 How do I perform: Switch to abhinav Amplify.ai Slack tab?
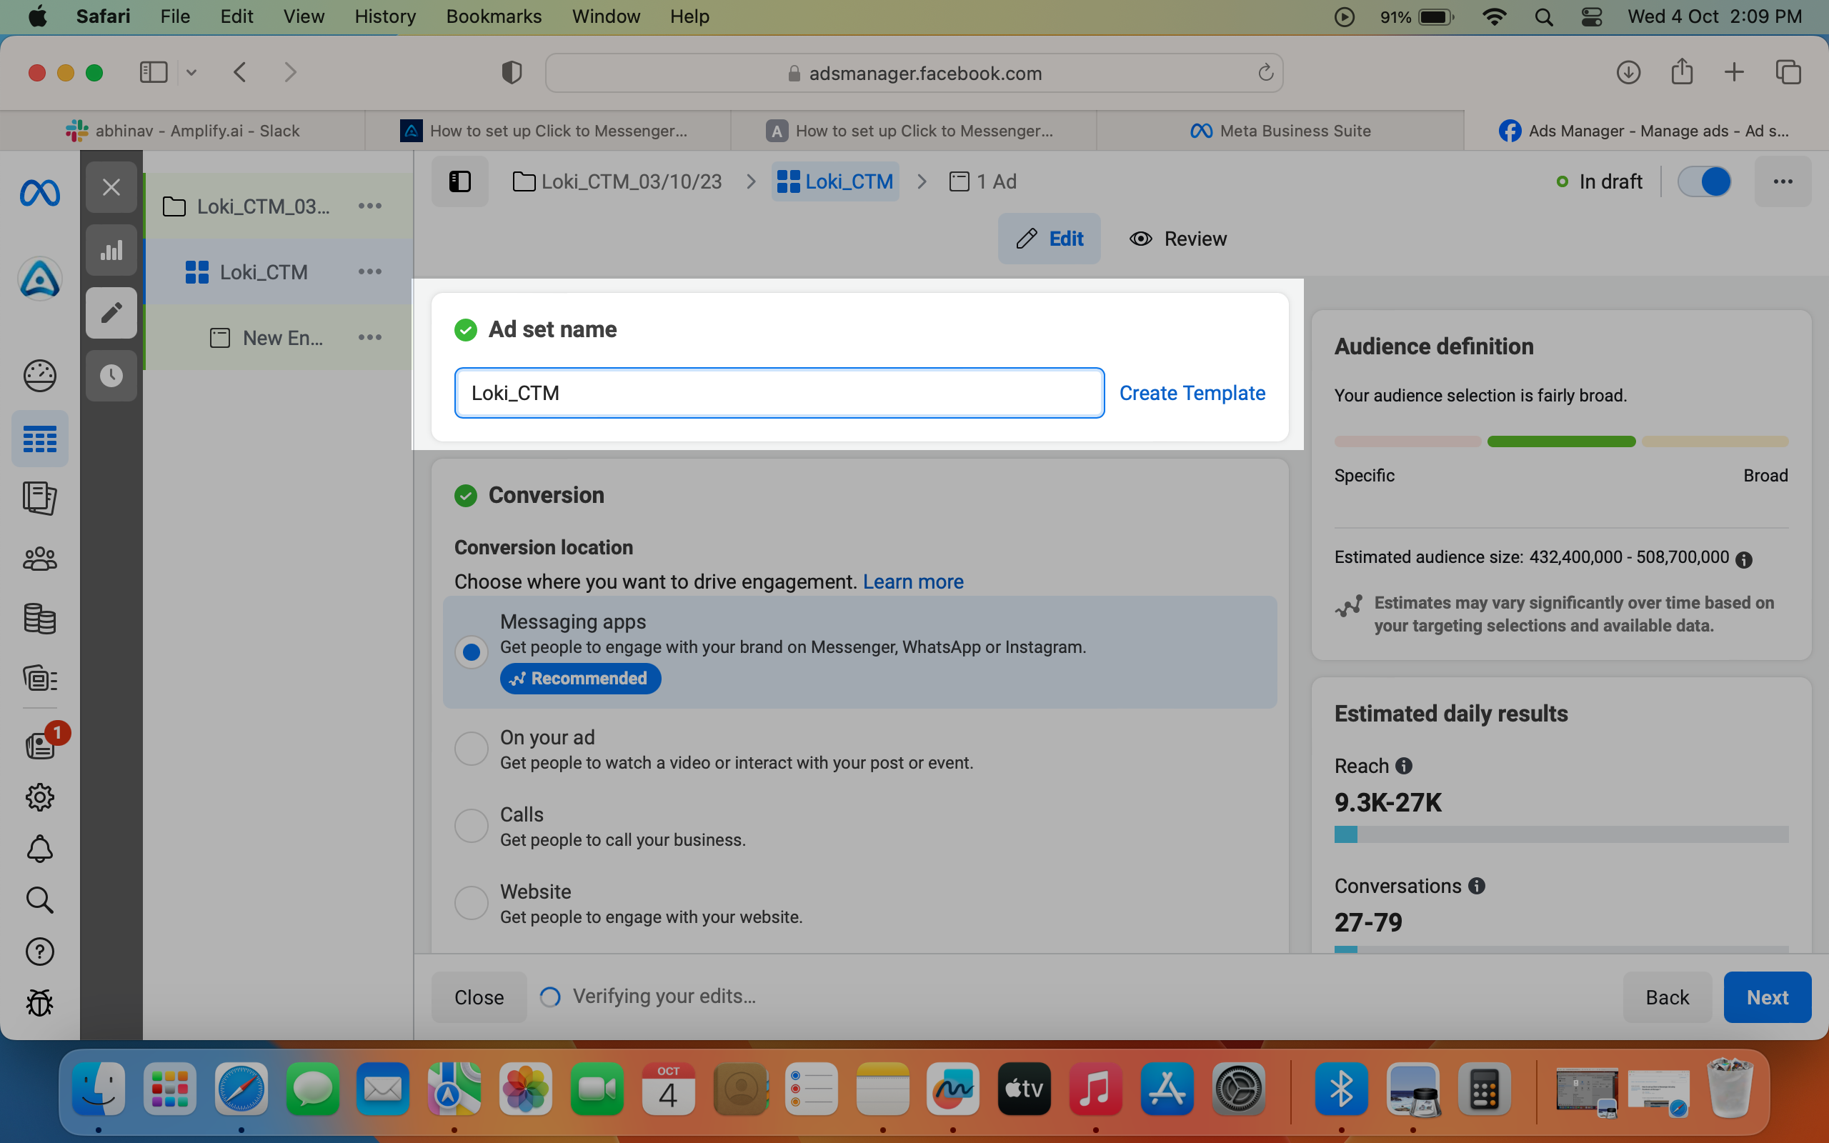click(x=183, y=131)
